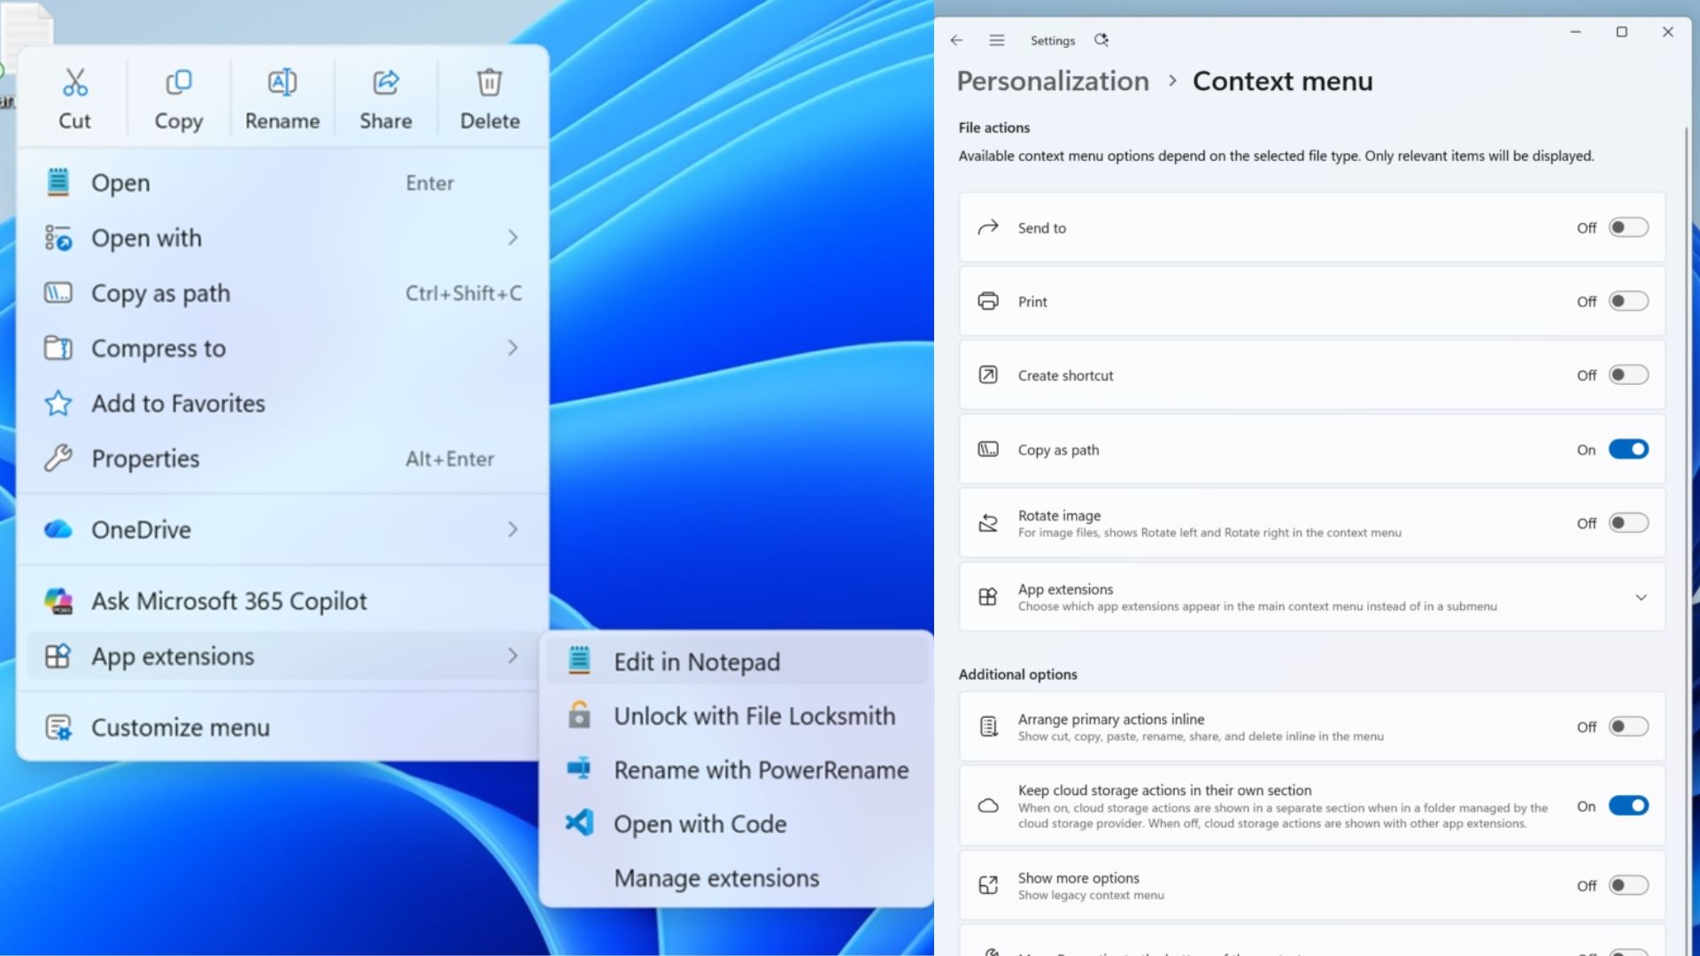The image size is (1700, 956).
Task: Click the Settings back arrow
Action: 956,40
